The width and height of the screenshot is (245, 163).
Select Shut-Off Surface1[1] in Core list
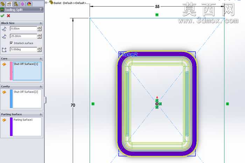tap(26, 64)
